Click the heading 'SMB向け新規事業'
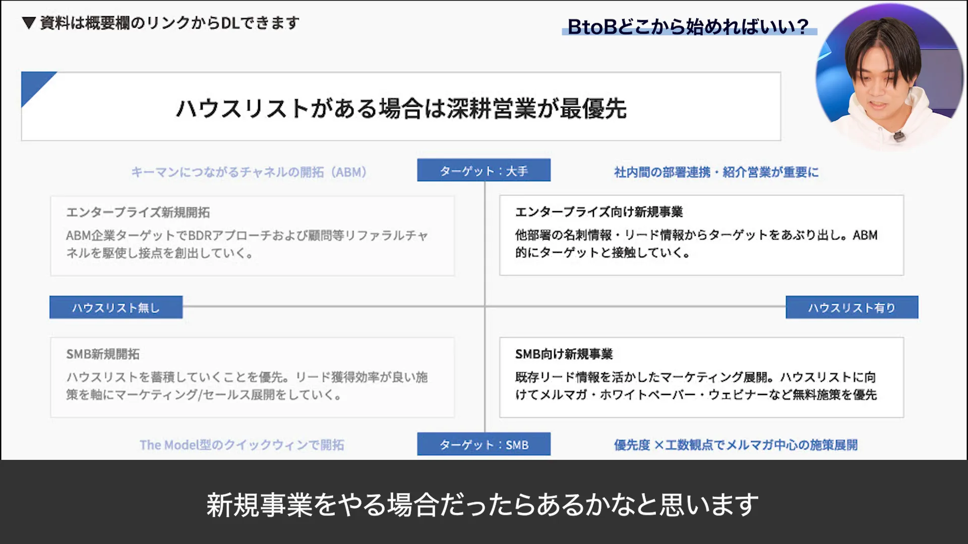Viewport: 968px width, 544px height. [564, 354]
